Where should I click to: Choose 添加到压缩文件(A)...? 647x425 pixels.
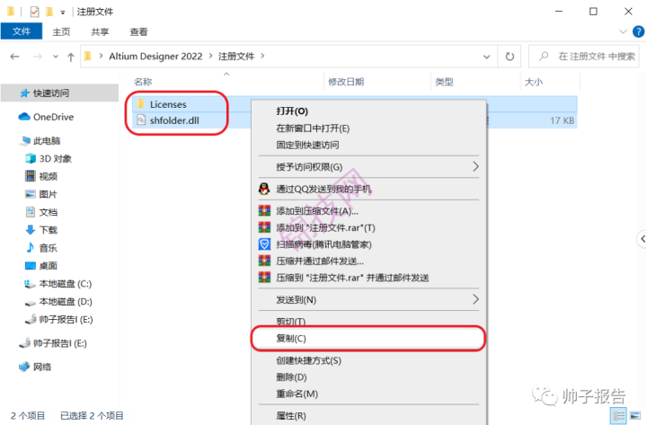pyautogui.click(x=369, y=211)
